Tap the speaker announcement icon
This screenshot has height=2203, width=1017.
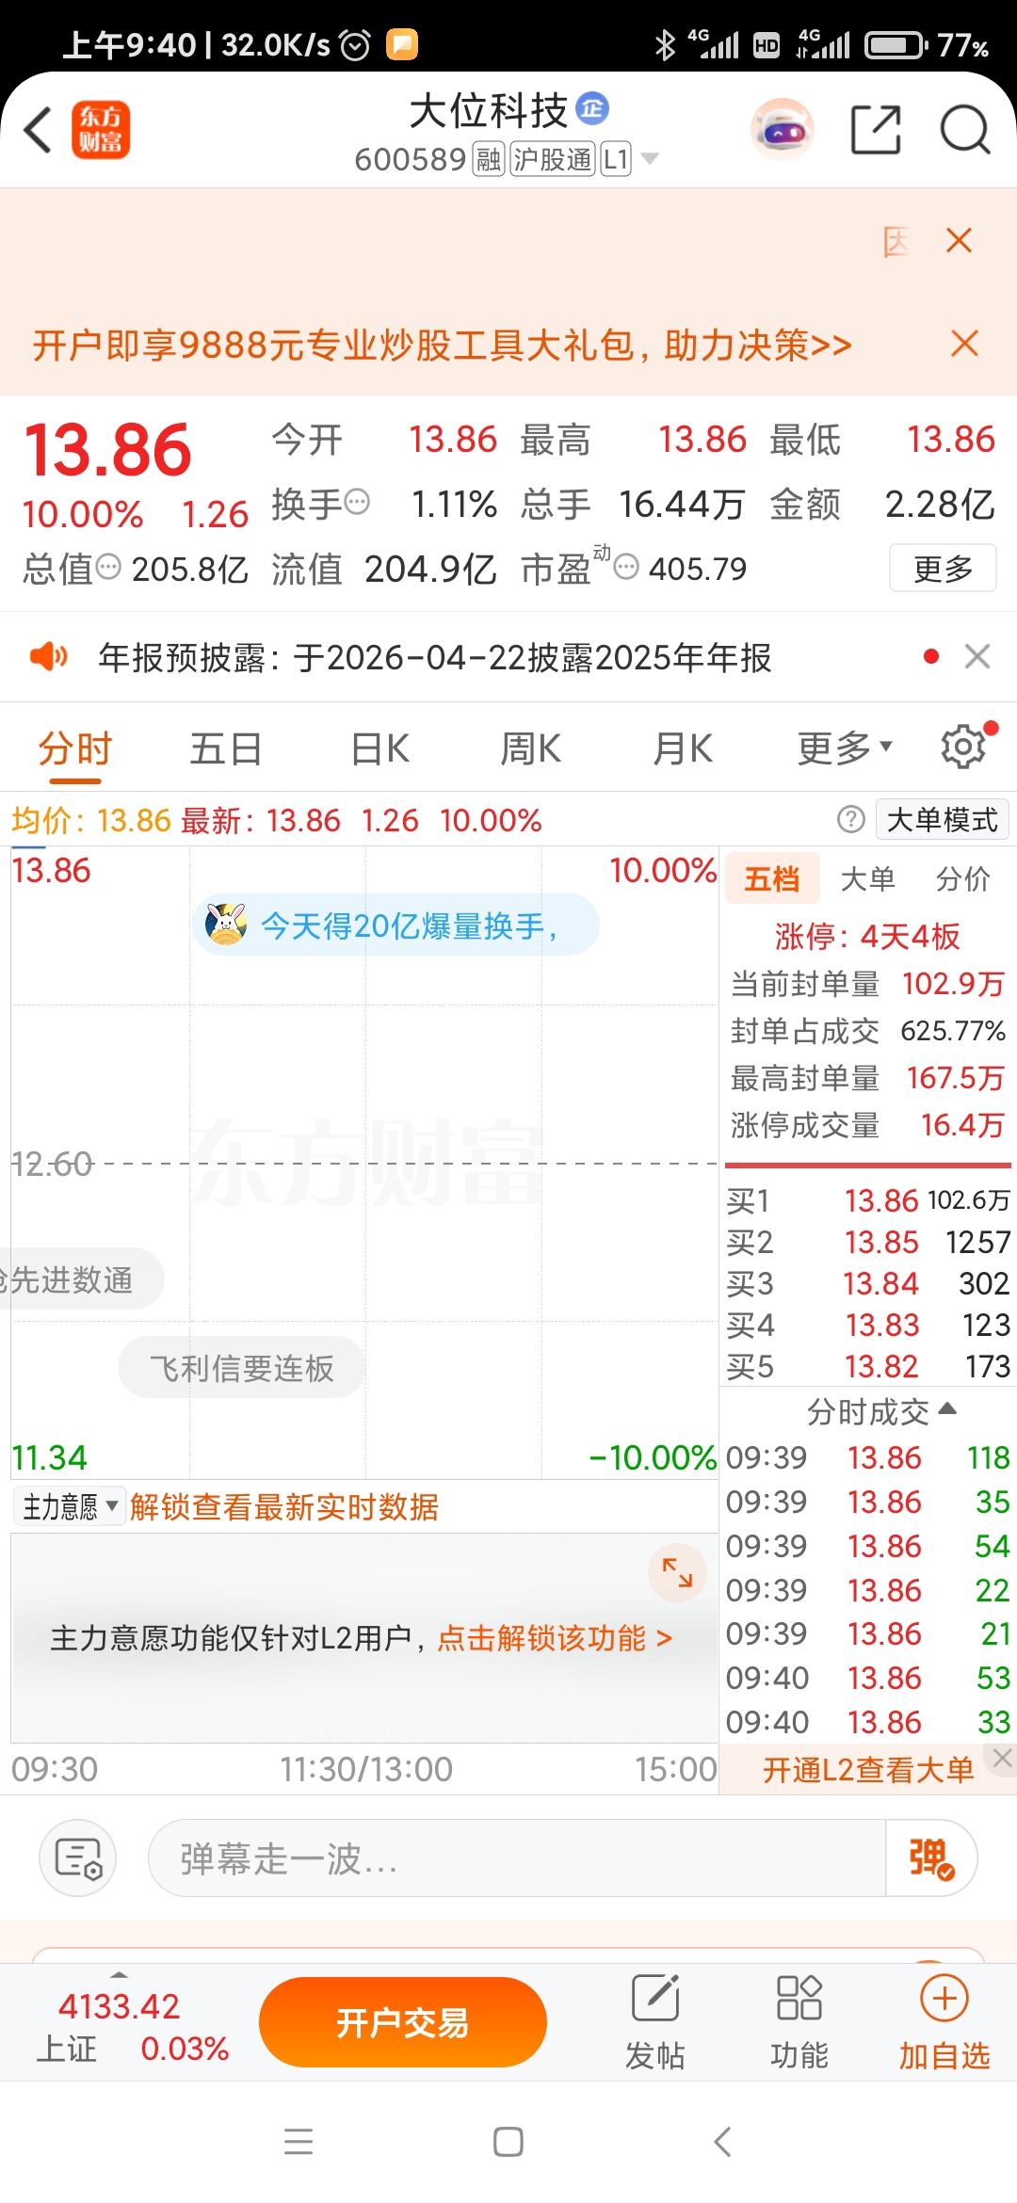(x=48, y=656)
